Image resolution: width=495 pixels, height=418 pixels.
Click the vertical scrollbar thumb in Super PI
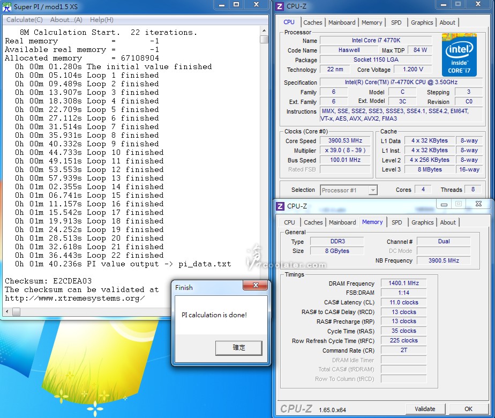coord(264,40)
